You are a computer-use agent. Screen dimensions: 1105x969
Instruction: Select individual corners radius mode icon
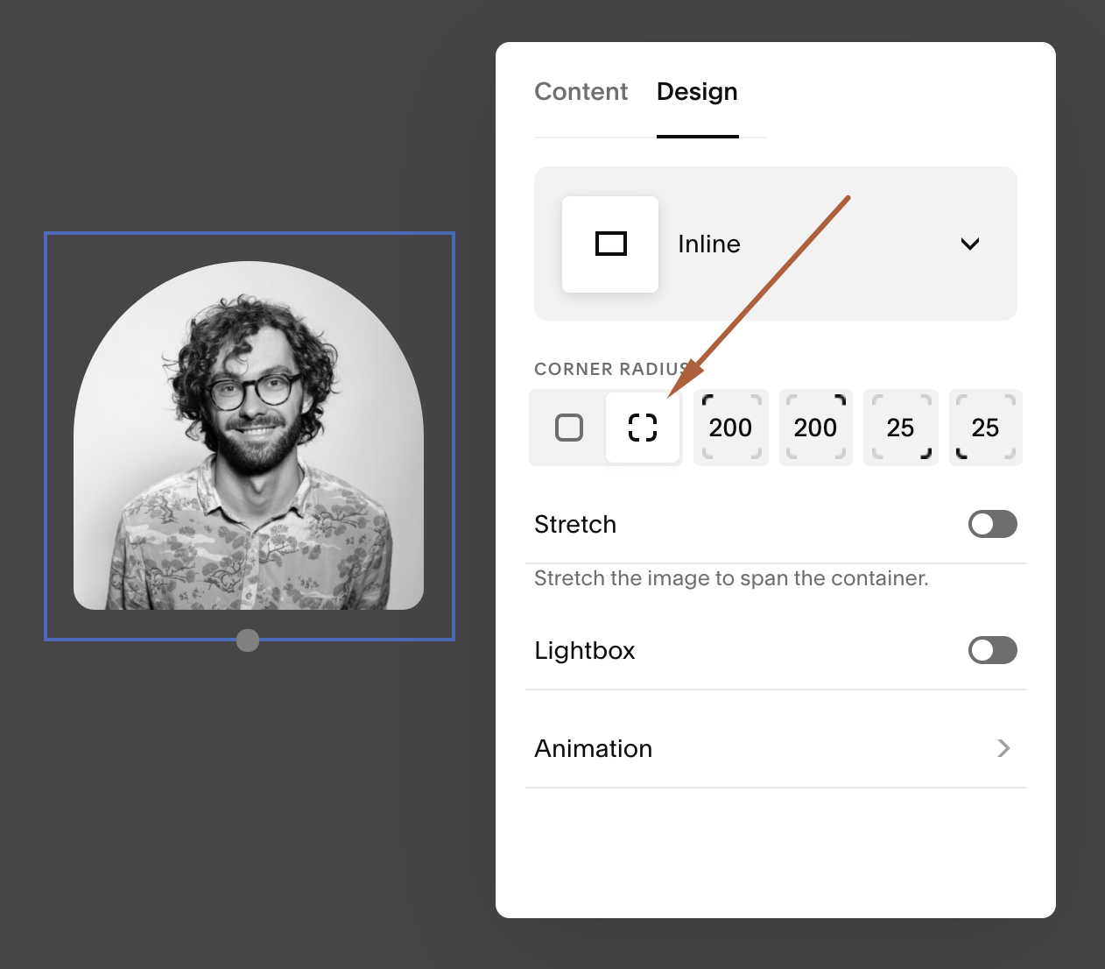point(643,428)
